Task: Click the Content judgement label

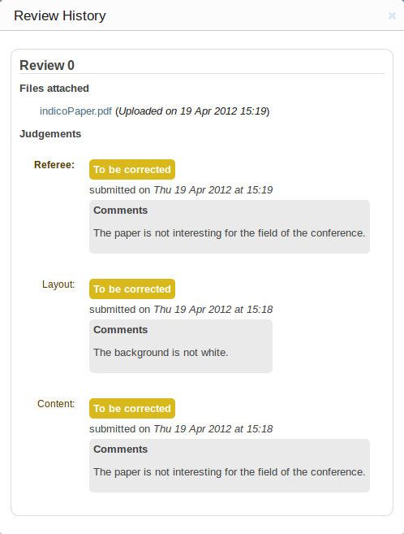Action: (56, 404)
